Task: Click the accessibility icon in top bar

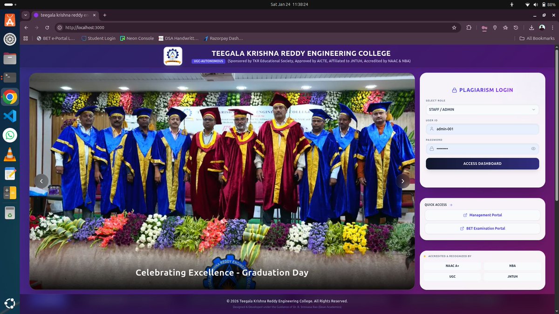Action: (x=512, y=4)
